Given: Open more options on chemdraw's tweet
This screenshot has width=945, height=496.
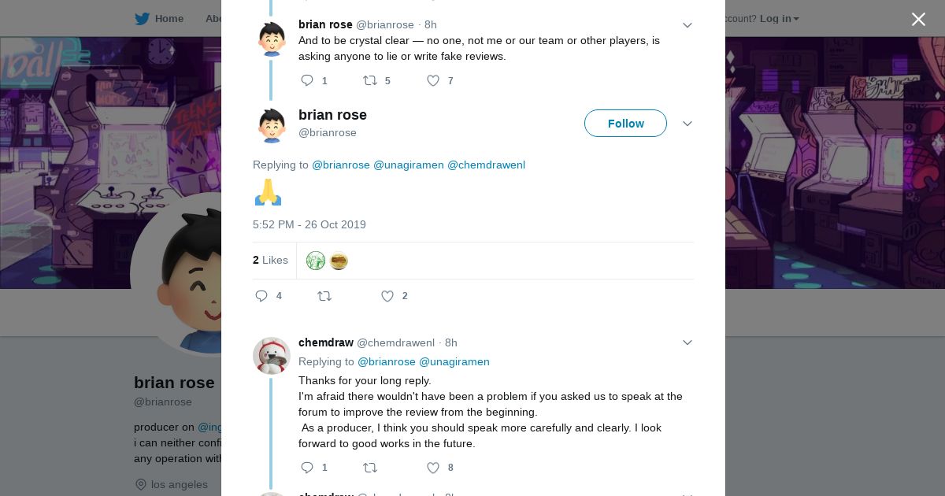Looking at the screenshot, I should tap(687, 342).
